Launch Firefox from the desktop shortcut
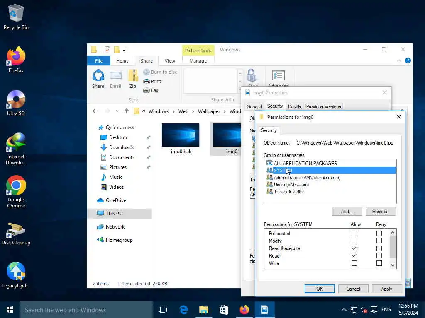 [16, 60]
